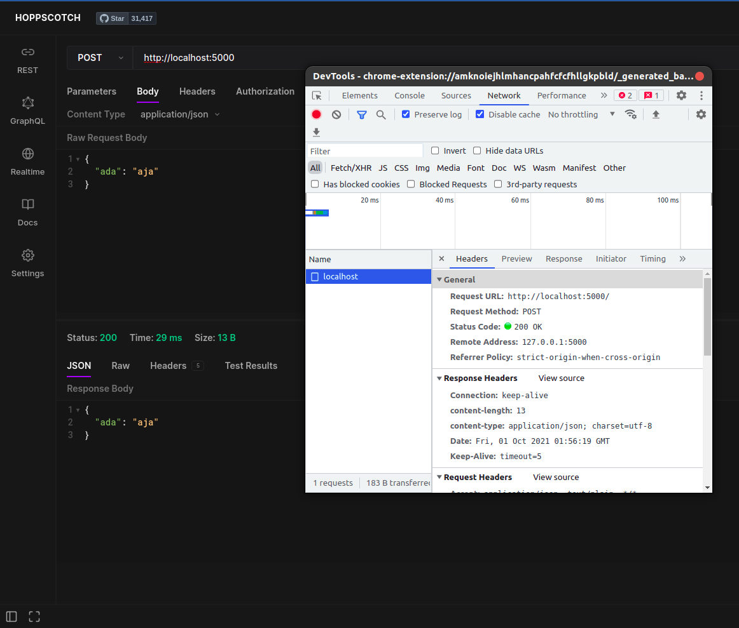Open Hoppscotch Settings
The height and width of the screenshot is (628, 739).
[x=27, y=264]
